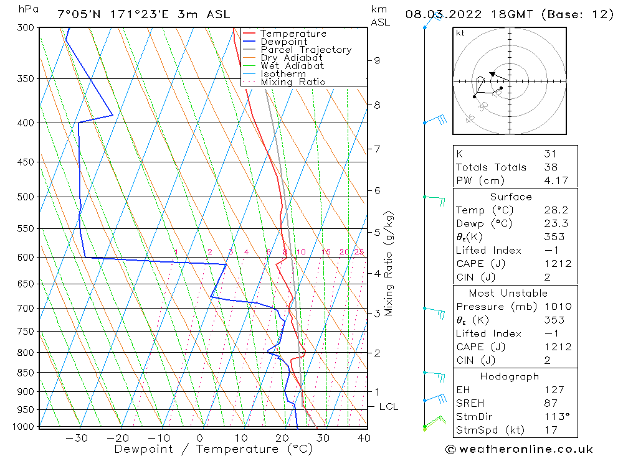This screenshot has width=623, height=456.
Task: Click the wind barb at 500 hPa
Action: [x=434, y=200]
